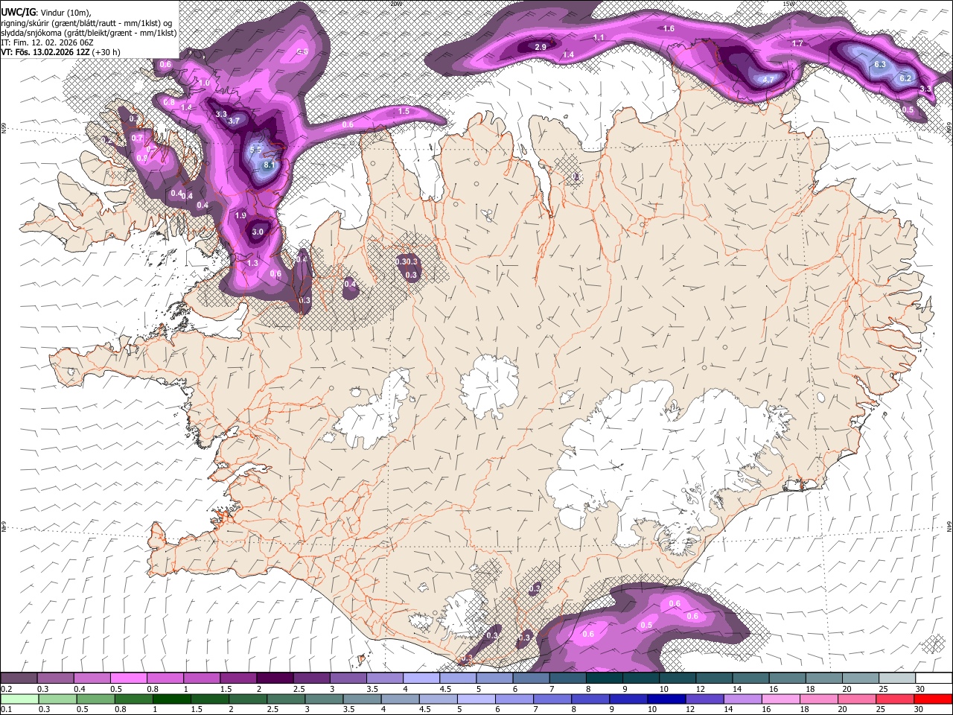Select the pale mint swatch above the 0.1 label

(19, 699)
